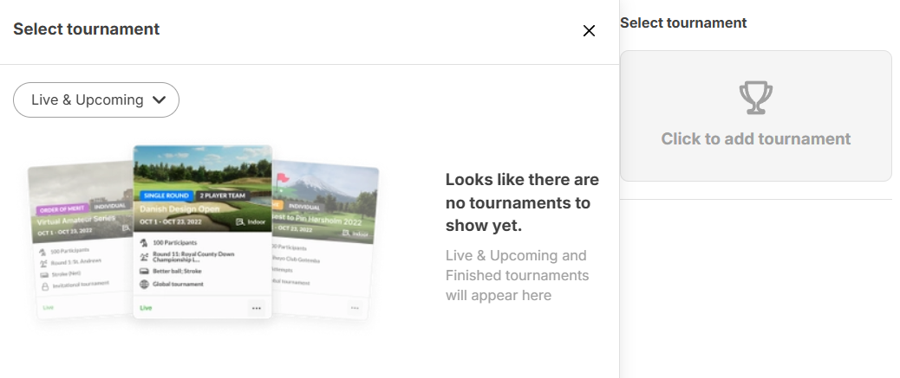
Task: Open the Live & Upcoming filter dropdown
Action: 96,99
